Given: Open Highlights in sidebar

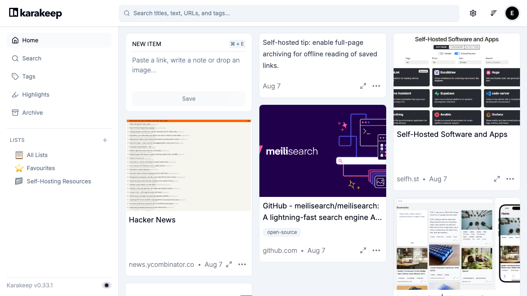Looking at the screenshot, I should (x=59, y=95).
